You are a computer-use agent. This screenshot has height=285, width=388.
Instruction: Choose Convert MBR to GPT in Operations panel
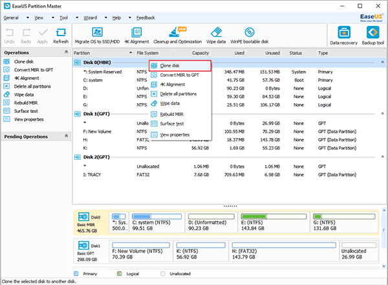click(x=34, y=70)
